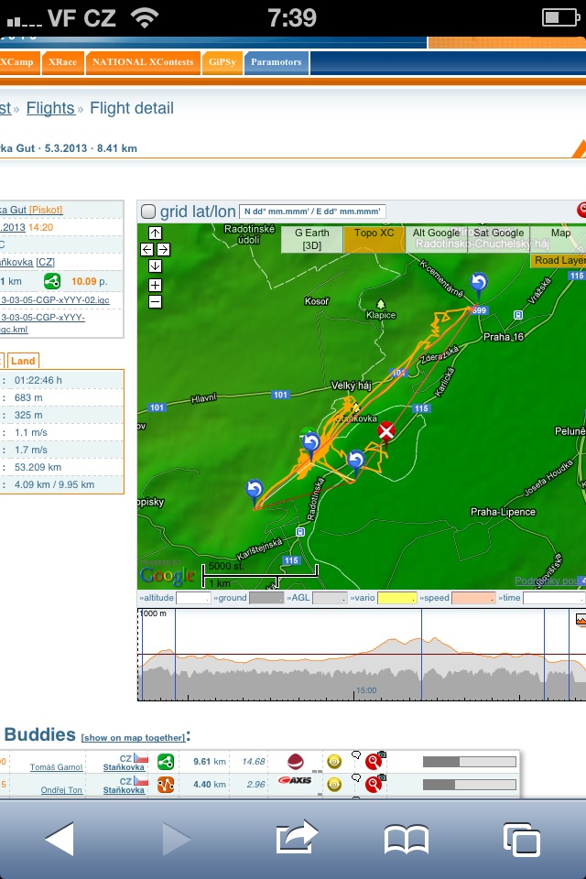586x879 pixels.
Task: Click the peach speed value field
Action: tap(473, 598)
